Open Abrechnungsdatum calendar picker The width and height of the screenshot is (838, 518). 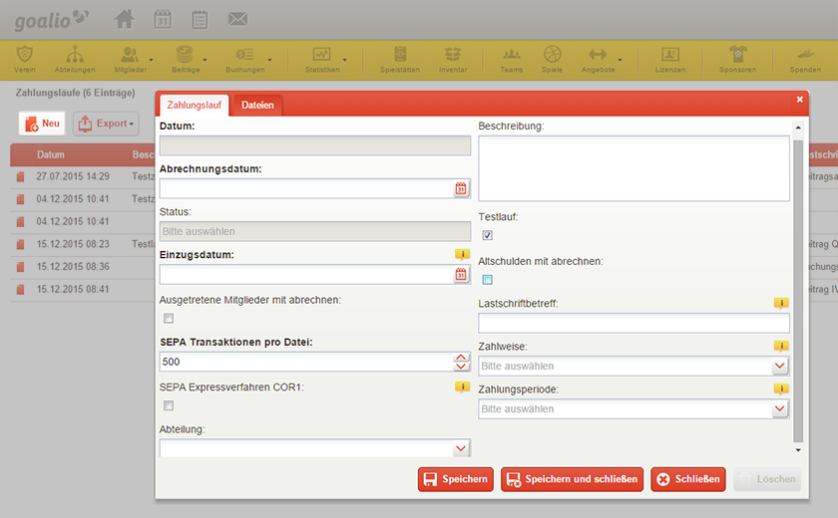[461, 188]
